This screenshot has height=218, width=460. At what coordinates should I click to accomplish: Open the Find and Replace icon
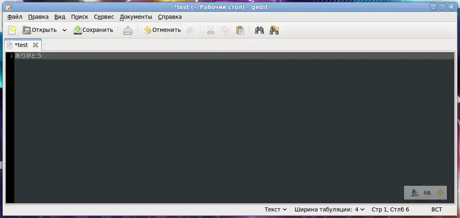(x=274, y=30)
